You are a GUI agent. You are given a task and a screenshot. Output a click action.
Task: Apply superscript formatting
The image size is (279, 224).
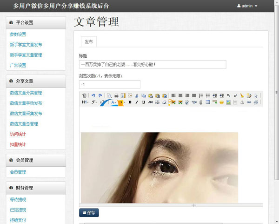coord(235,95)
